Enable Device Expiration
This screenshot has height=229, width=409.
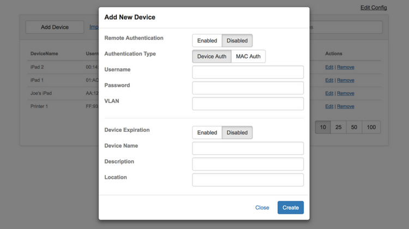(x=207, y=132)
